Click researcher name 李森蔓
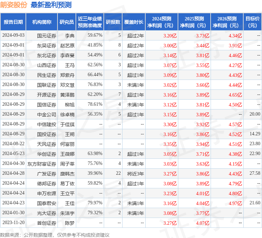Image resolution: width=262 pixels, height=238 pixels. (67, 55)
